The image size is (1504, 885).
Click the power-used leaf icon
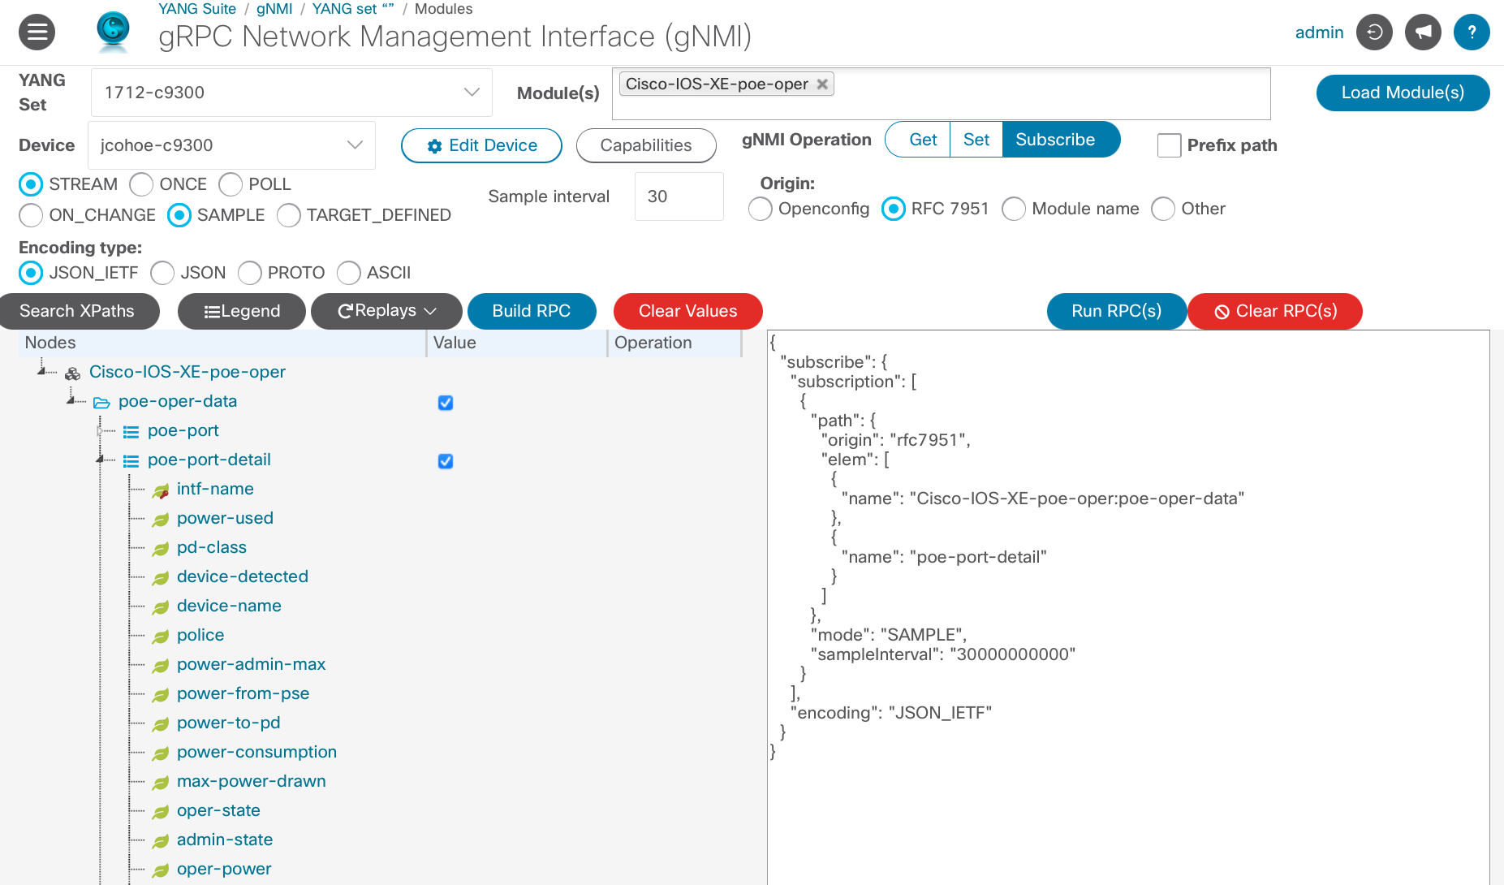161,520
